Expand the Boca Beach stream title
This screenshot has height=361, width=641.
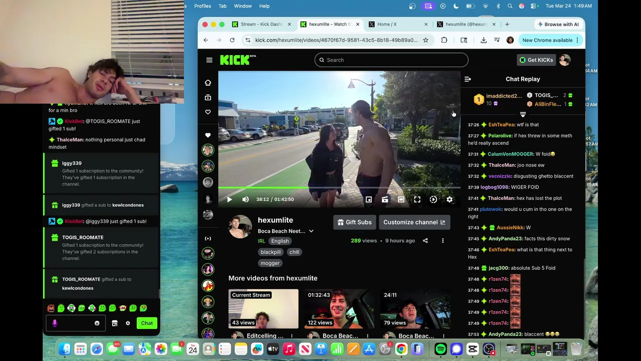coord(311,231)
